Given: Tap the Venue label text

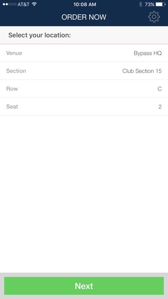Looking at the screenshot, I should [14, 53].
